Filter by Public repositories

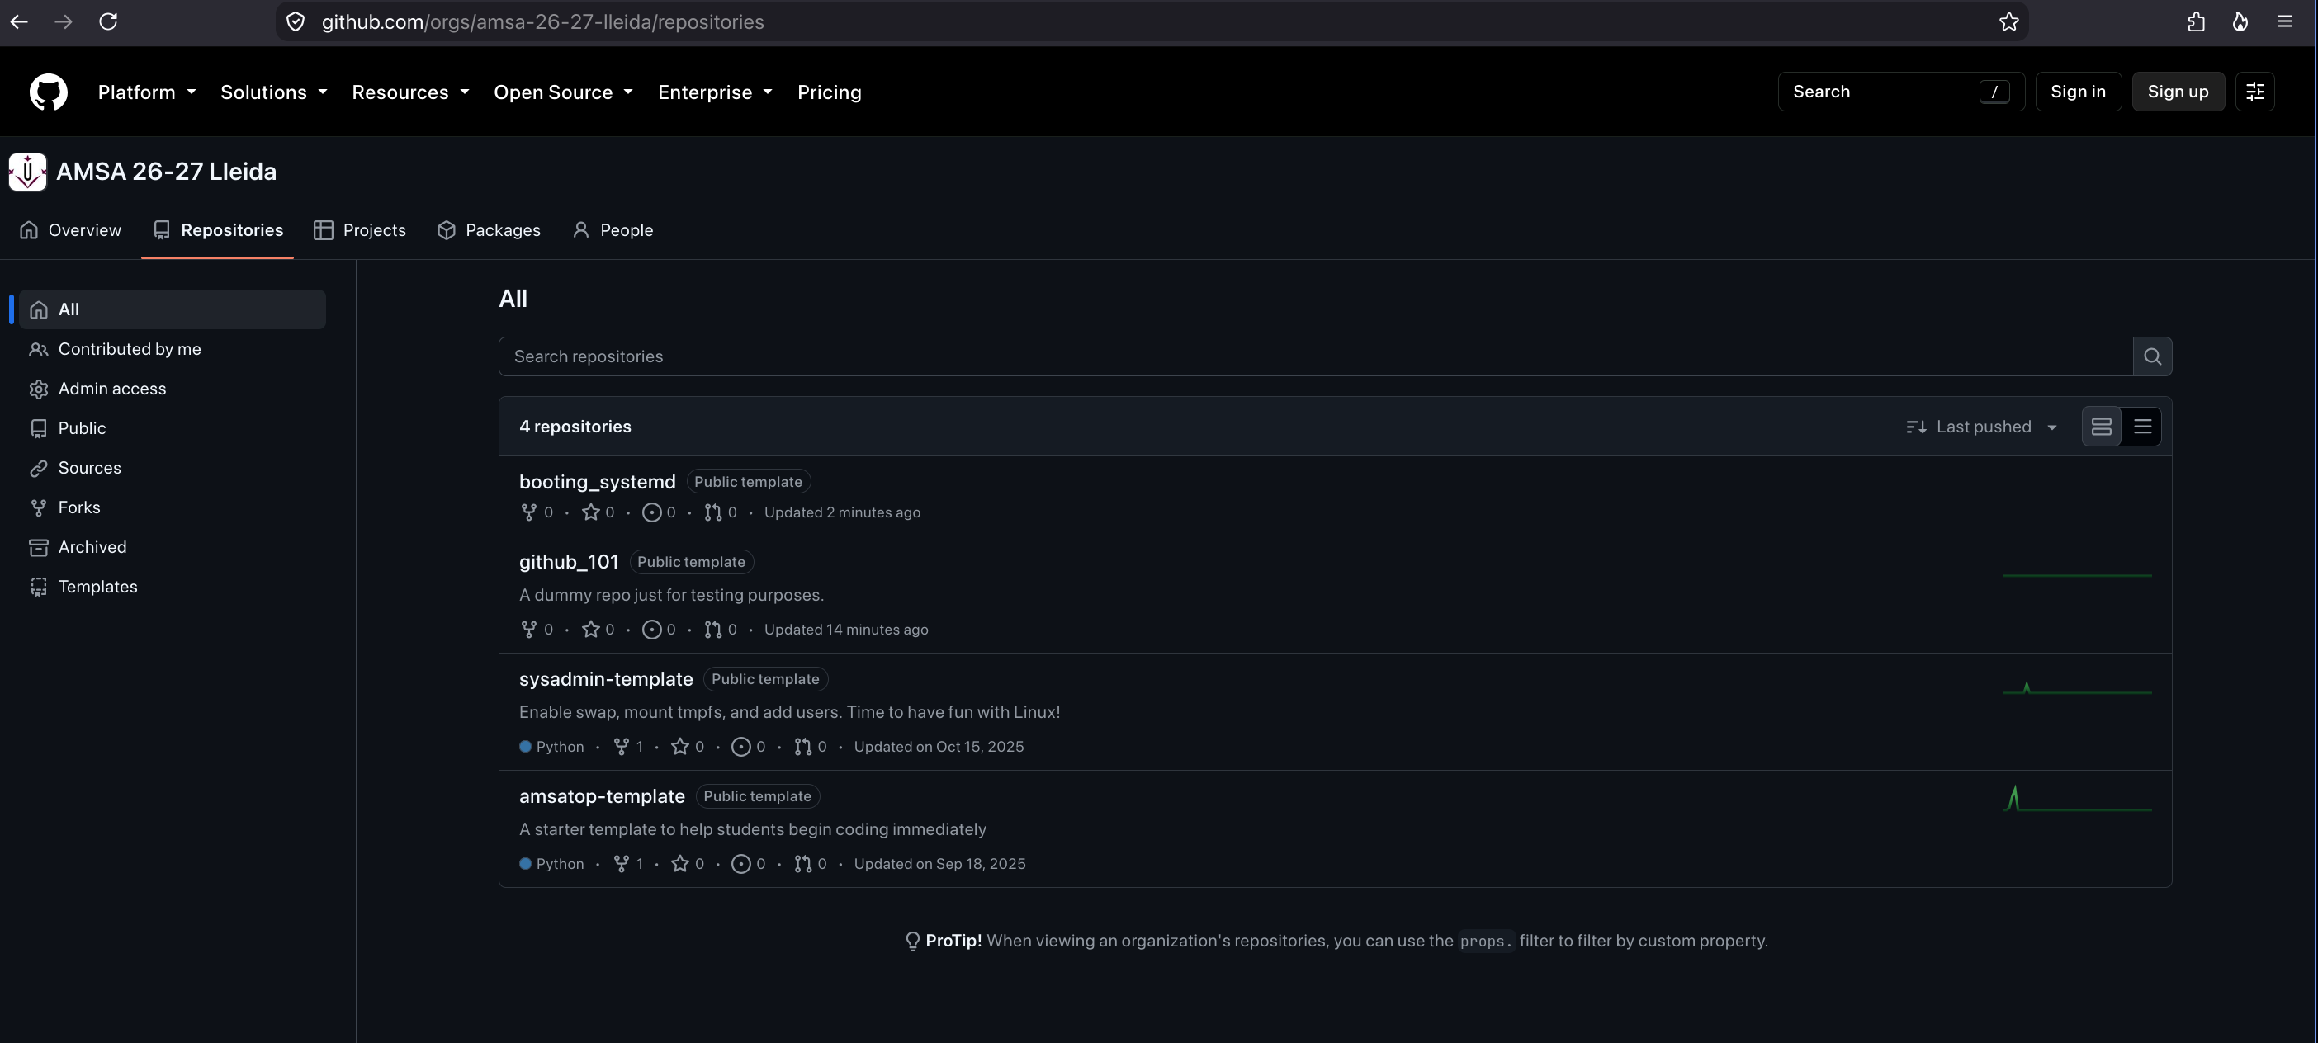tap(172, 428)
